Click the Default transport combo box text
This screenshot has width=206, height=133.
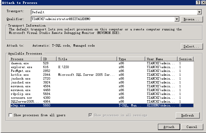(x=38, y=12)
